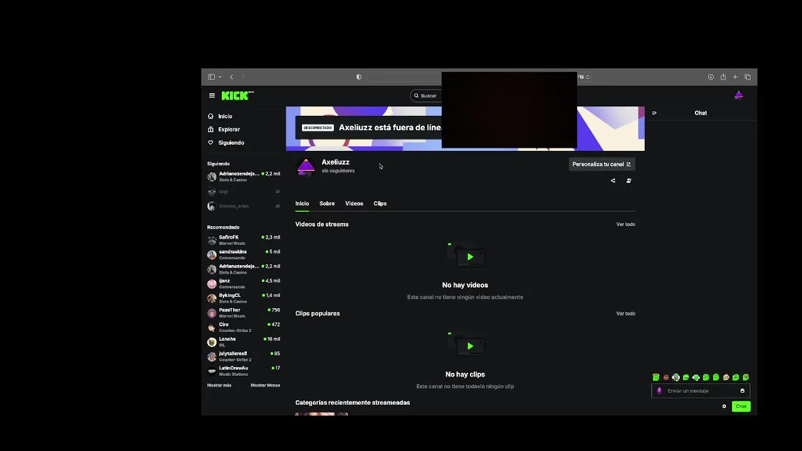This screenshot has width=802, height=451.
Task: Click the Enviar un mensaje input
Action: (x=700, y=391)
